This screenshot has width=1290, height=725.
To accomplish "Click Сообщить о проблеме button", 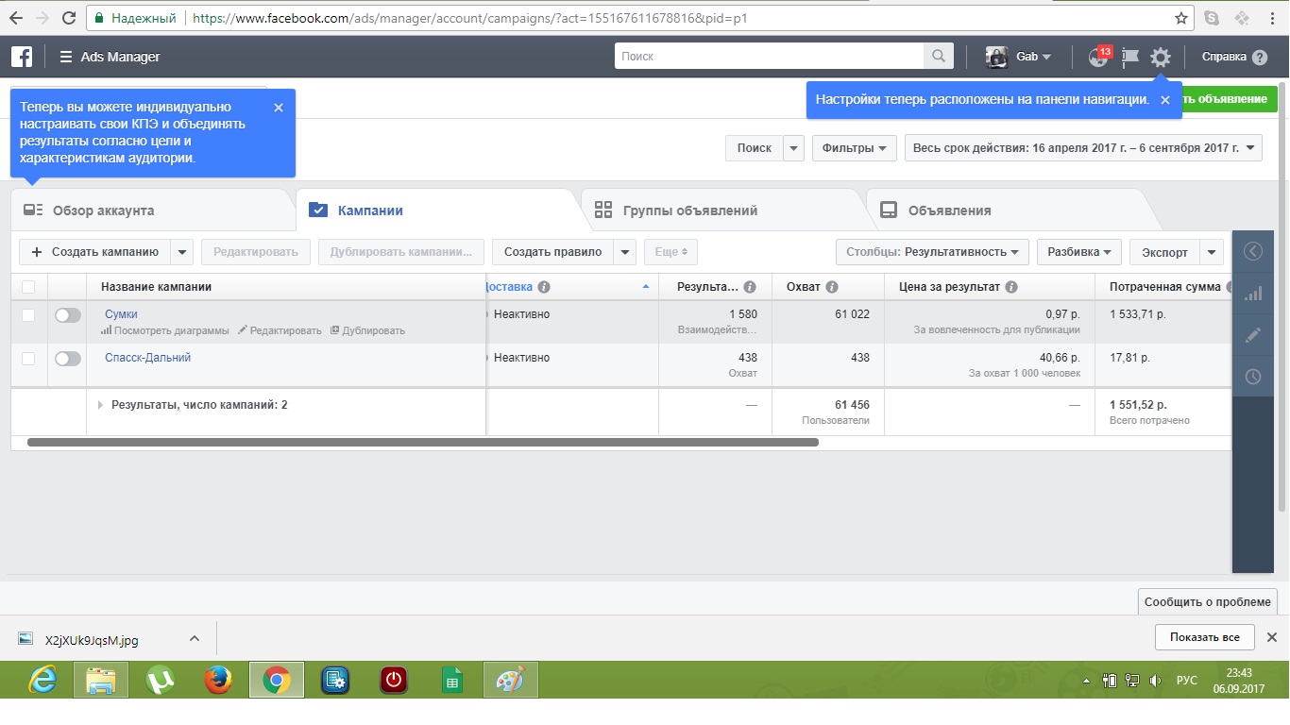I will pyautogui.click(x=1207, y=601).
